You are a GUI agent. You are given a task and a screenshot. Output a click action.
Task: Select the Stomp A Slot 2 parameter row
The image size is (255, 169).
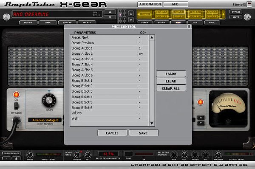tap(109, 54)
